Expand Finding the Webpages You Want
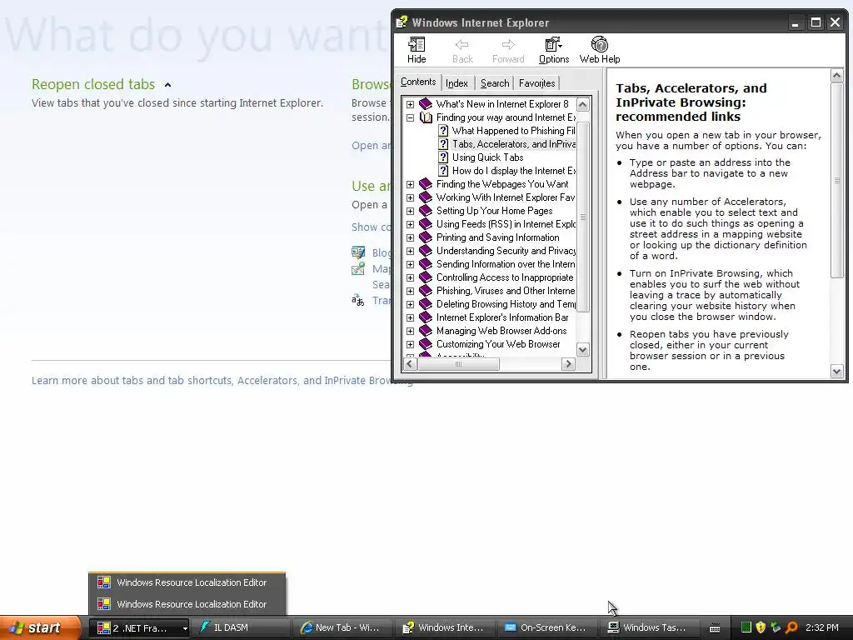Screen dimensions: 853x640 (410, 184)
